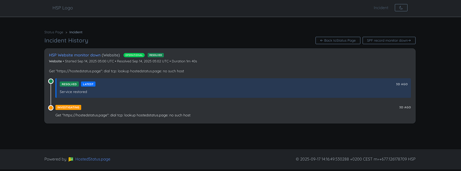The width and height of the screenshot is (461, 171).
Task: Click the OPERATIONAL status badge
Action: point(134,55)
